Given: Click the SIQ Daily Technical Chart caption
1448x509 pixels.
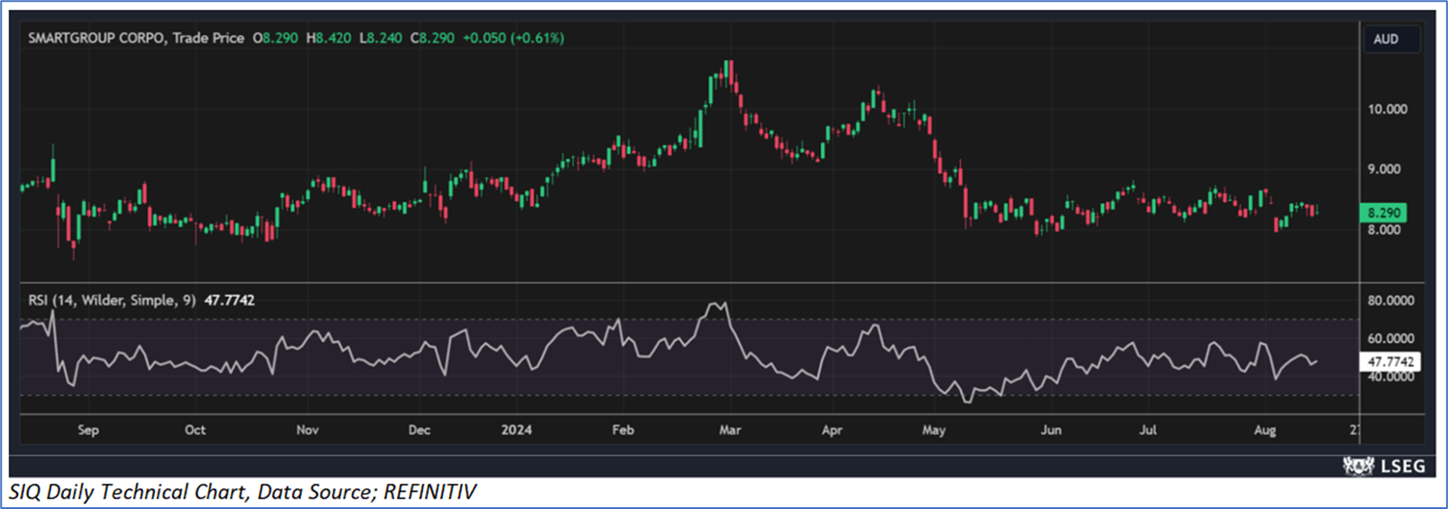Looking at the screenshot, I should click(x=243, y=492).
